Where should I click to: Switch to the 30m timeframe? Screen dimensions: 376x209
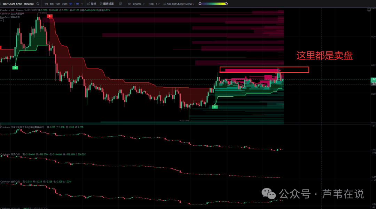pyautogui.click(x=65, y=4)
